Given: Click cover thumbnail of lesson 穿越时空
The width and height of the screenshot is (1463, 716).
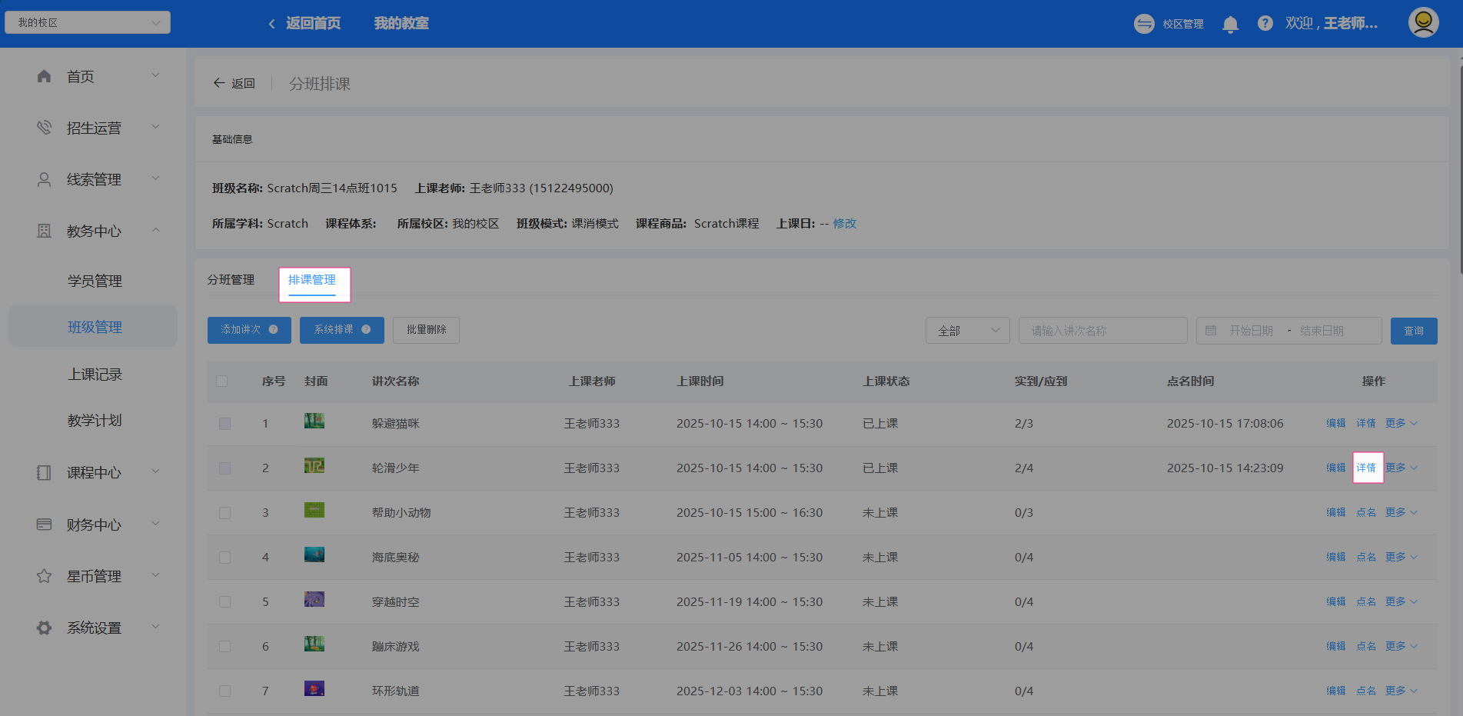Looking at the screenshot, I should tap(314, 600).
